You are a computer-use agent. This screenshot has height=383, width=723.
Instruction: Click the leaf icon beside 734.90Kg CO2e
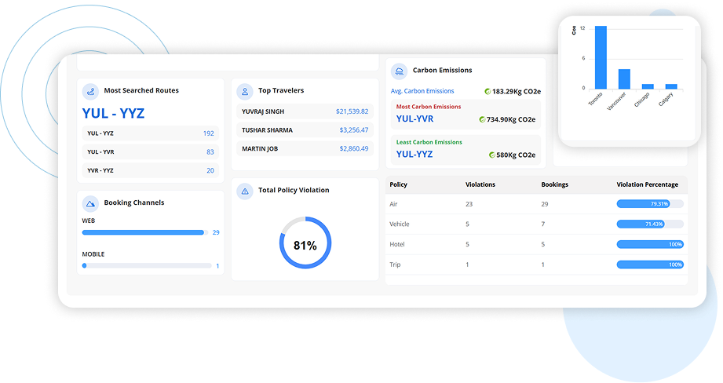click(482, 119)
